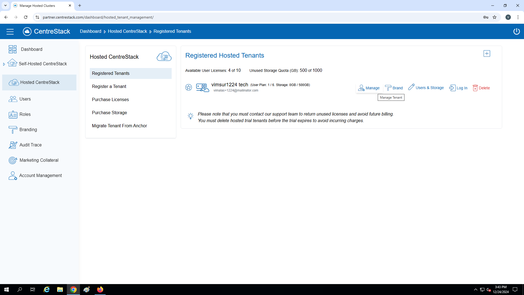Click the Hosted CentreStack cloud sidebar icon

14,82
